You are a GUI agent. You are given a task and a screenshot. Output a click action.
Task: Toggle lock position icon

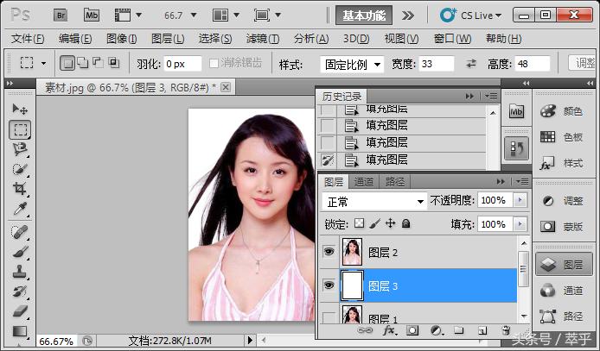[390, 223]
